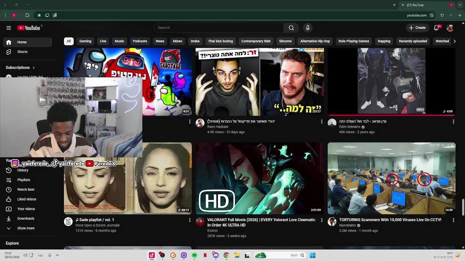Open more options for Eden Manalov video
This screenshot has height=261, width=465.
click(x=453, y=122)
